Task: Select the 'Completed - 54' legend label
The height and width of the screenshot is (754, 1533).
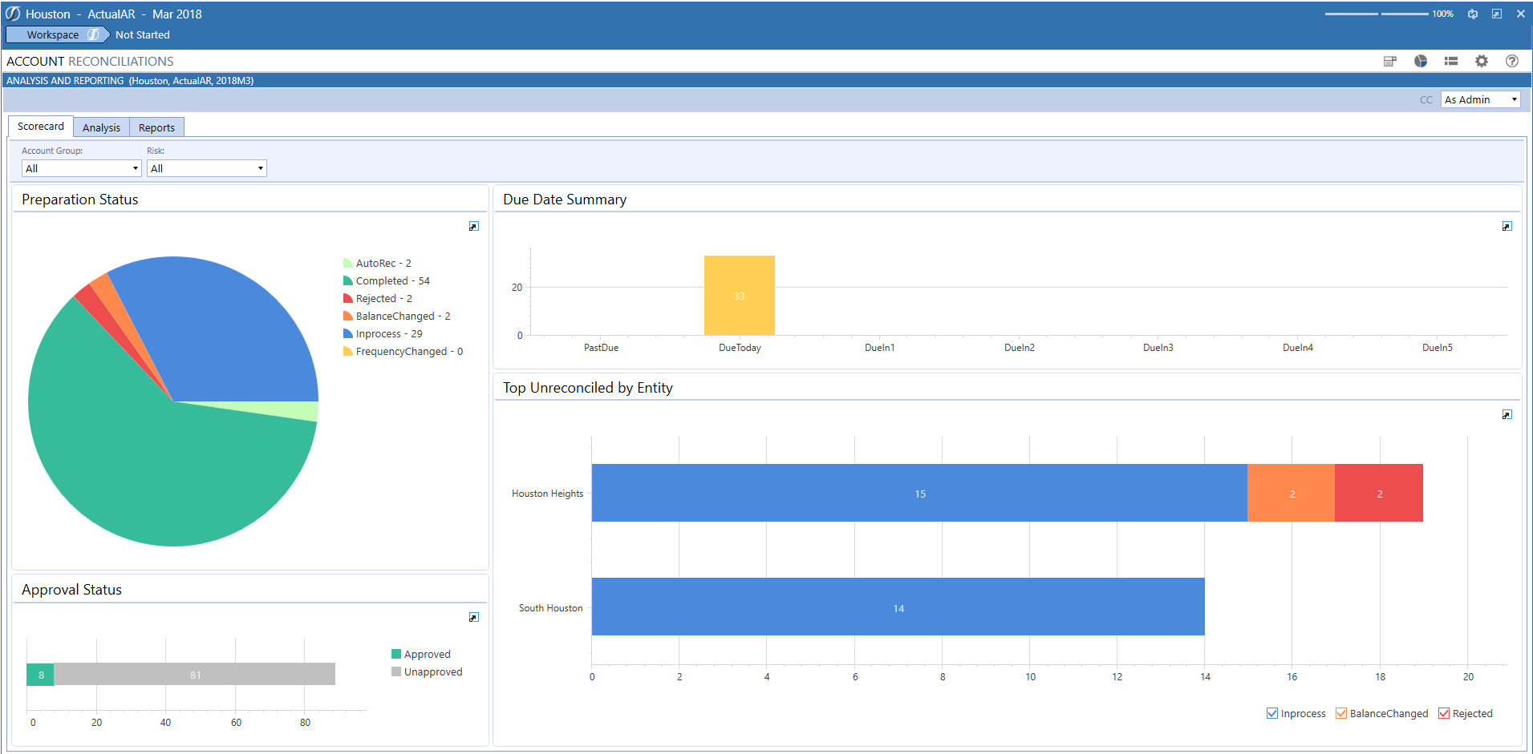Action: click(393, 281)
